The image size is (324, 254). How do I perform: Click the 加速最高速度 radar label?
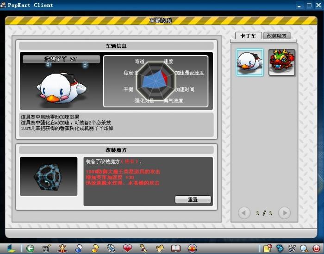click(x=190, y=73)
